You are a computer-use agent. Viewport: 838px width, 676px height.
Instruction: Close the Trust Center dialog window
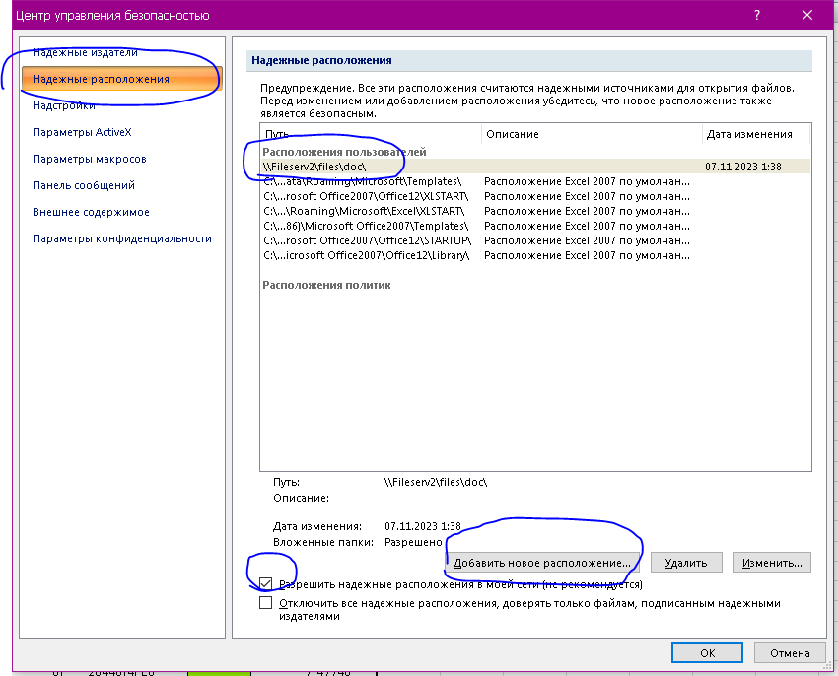[808, 15]
